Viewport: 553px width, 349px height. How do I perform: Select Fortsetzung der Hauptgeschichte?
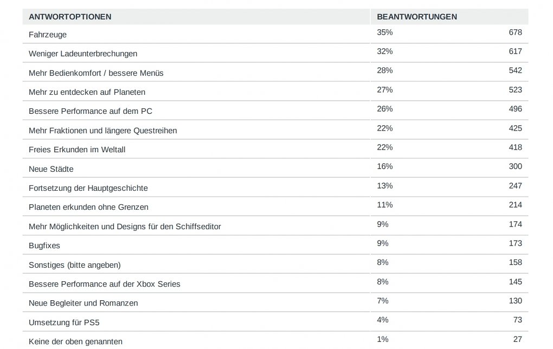tap(88, 188)
